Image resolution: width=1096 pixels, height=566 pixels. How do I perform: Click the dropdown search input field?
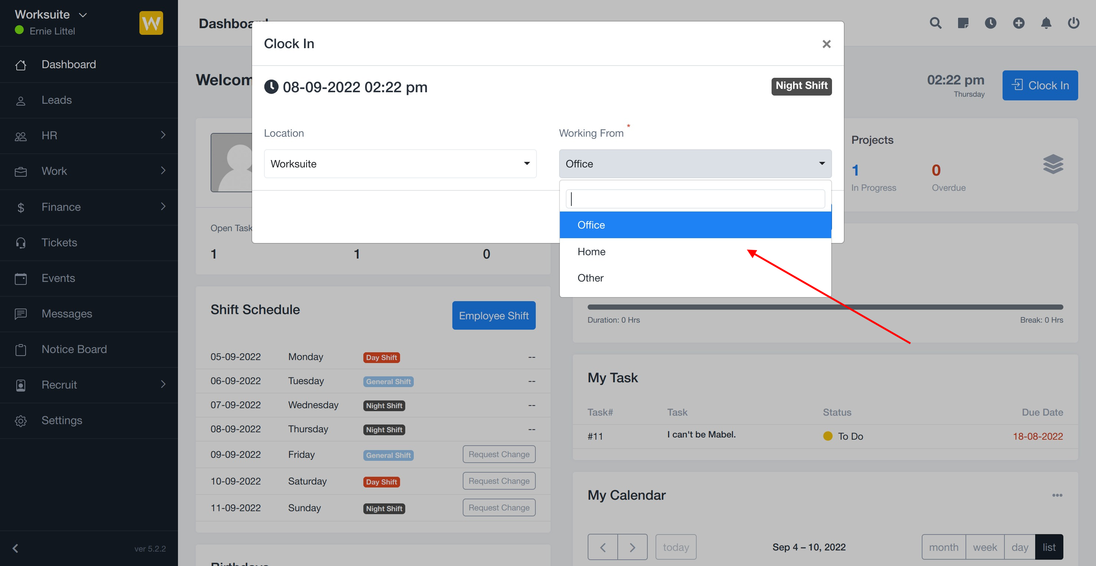(x=695, y=199)
